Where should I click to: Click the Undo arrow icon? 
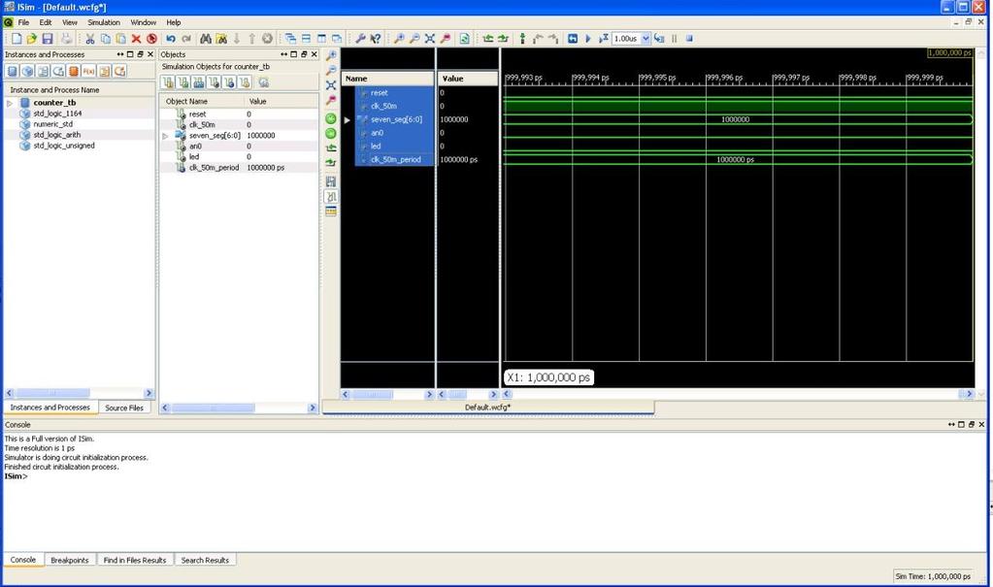coord(171,39)
